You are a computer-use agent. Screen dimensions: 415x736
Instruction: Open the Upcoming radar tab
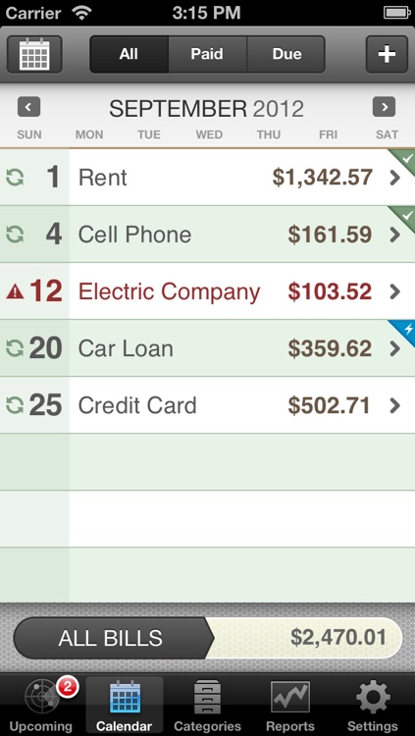coord(41,706)
